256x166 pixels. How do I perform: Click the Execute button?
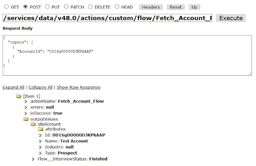click(231, 18)
